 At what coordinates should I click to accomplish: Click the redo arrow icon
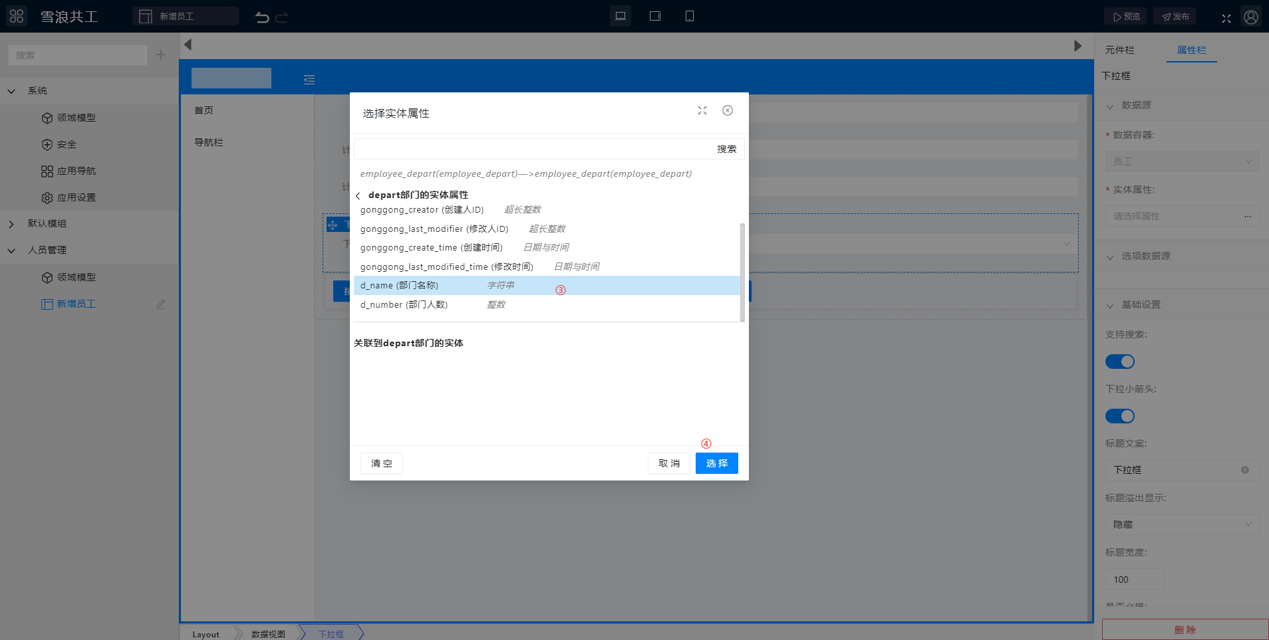click(282, 17)
